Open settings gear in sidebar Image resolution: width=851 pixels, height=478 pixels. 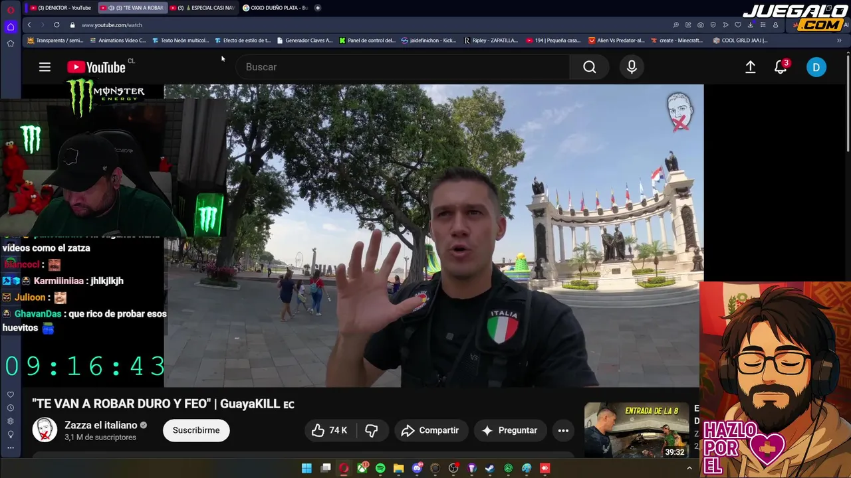[11, 421]
